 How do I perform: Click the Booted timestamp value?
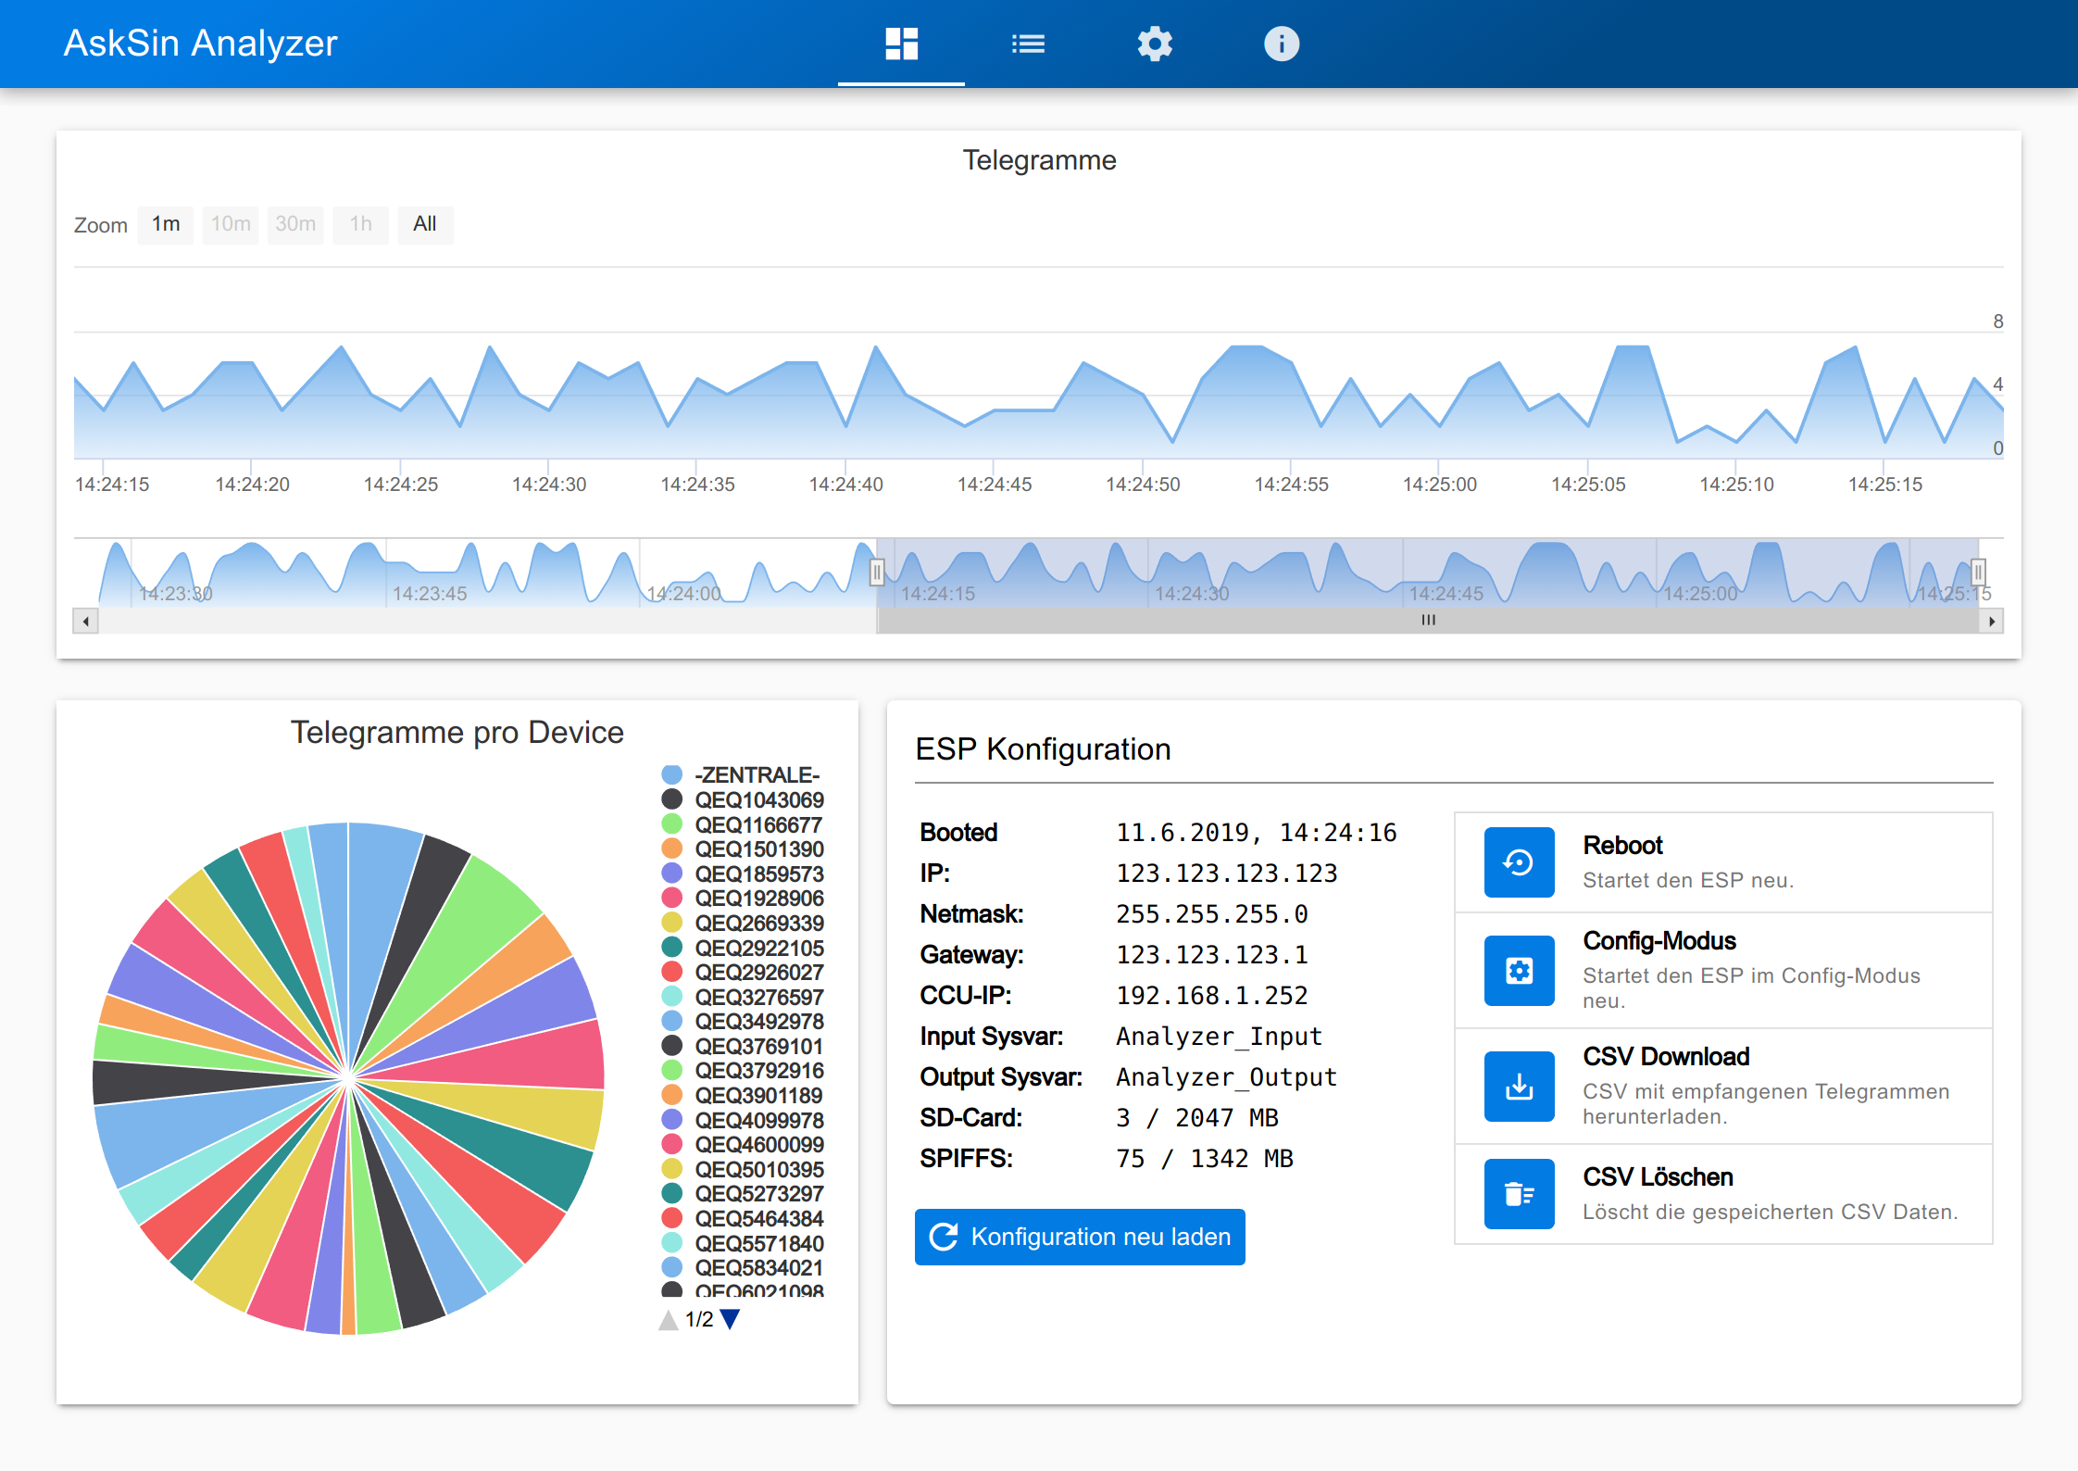pos(1257,833)
